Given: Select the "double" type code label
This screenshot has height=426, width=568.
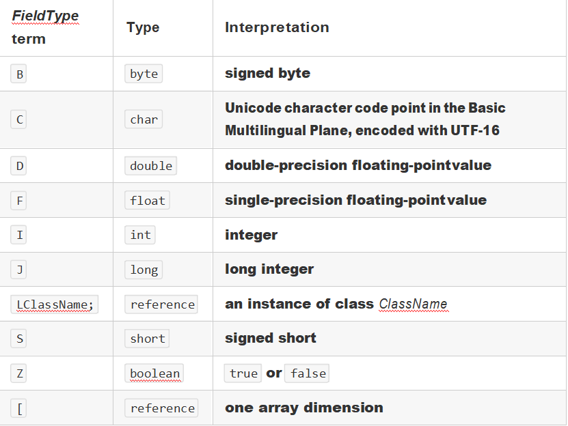Looking at the screenshot, I should click(x=150, y=166).
